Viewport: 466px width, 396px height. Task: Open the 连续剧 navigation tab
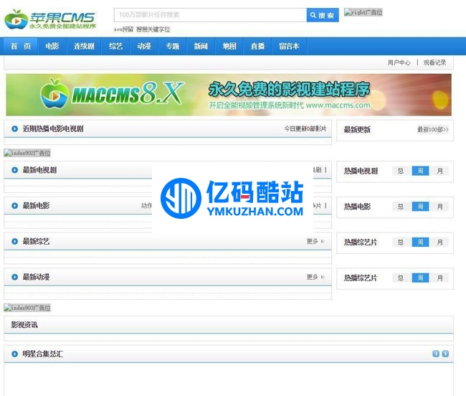click(x=84, y=46)
